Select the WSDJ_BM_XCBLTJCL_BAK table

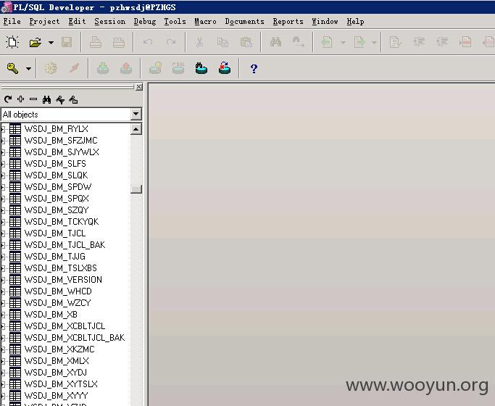click(x=75, y=338)
